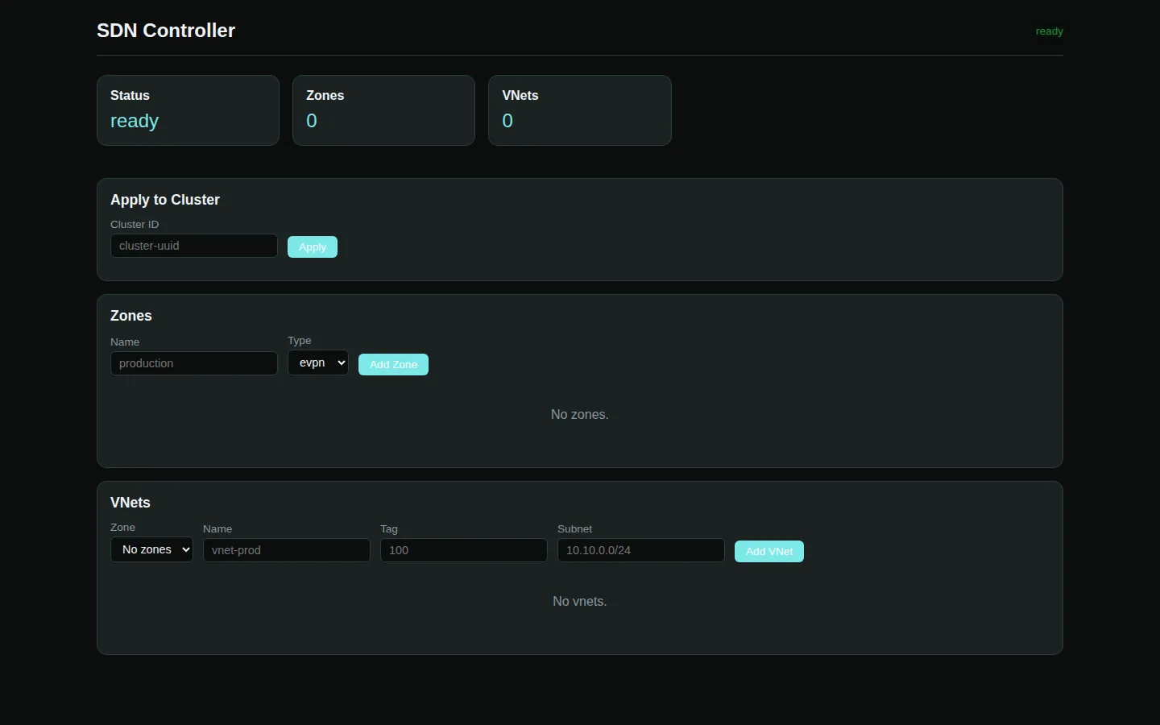The height and width of the screenshot is (725, 1160).
Task: Click the VNets count card
Action: (580, 110)
